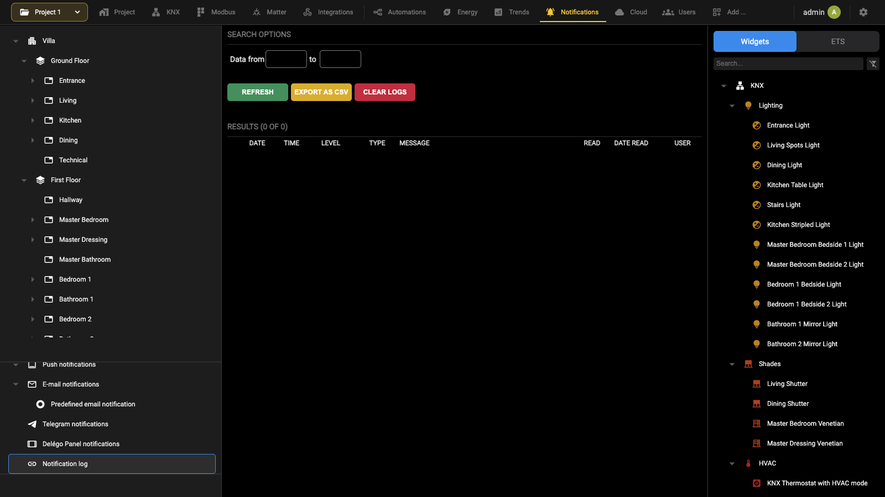Image resolution: width=885 pixels, height=497 pixels.
Task: Collapse the Shades widget group
Action: click(x=732, y=364)
